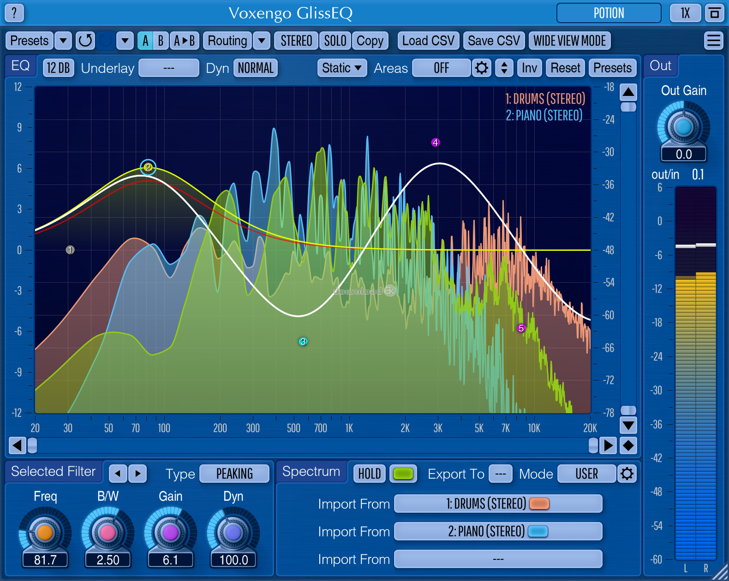The image size is (729, 581).
Task: Click the undo circular arrow icon
Action: pyautogui.click(x=85, y=41)
